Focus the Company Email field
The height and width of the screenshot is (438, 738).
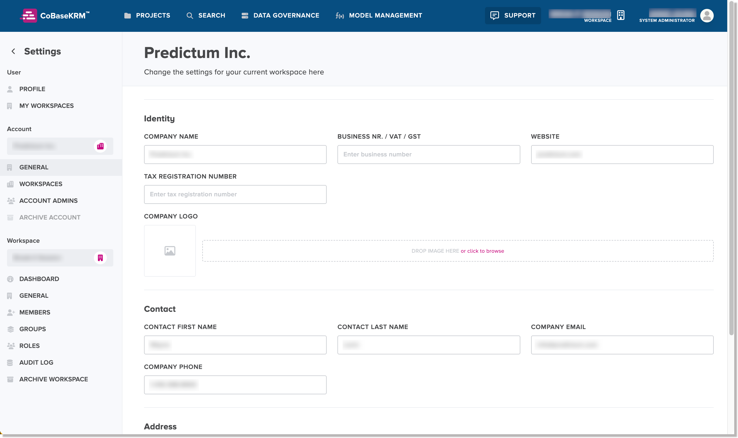pyautogui.click(x=622, y=345)
